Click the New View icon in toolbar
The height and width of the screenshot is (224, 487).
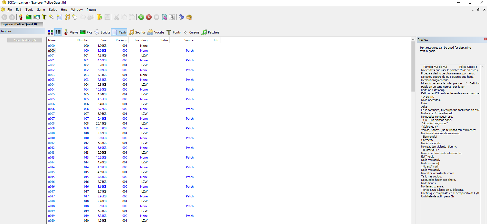21,17
